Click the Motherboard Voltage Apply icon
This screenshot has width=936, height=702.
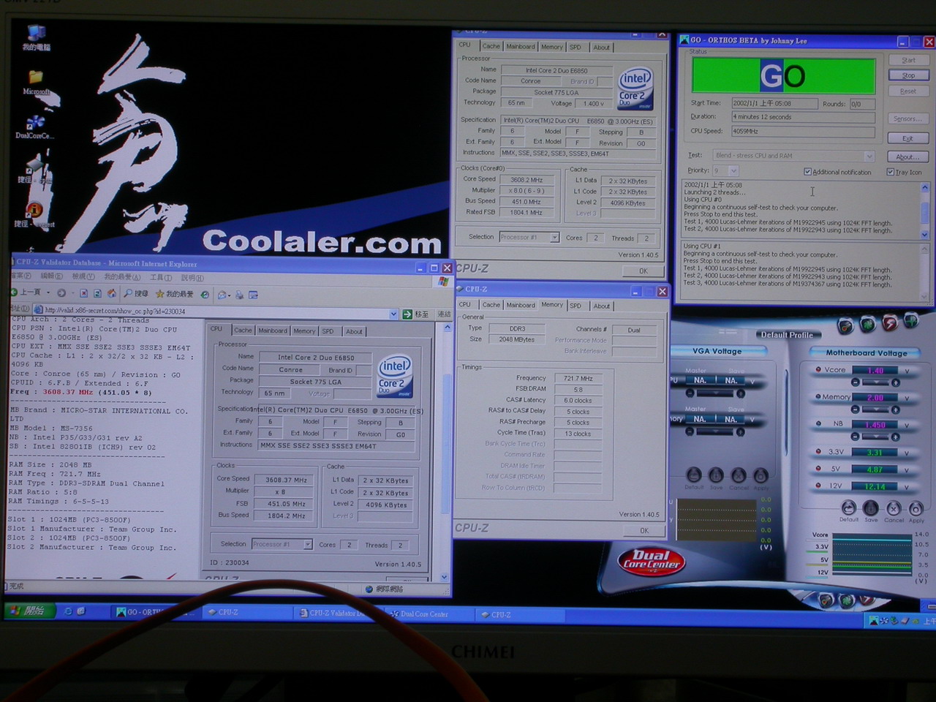(x=916, y=507)
